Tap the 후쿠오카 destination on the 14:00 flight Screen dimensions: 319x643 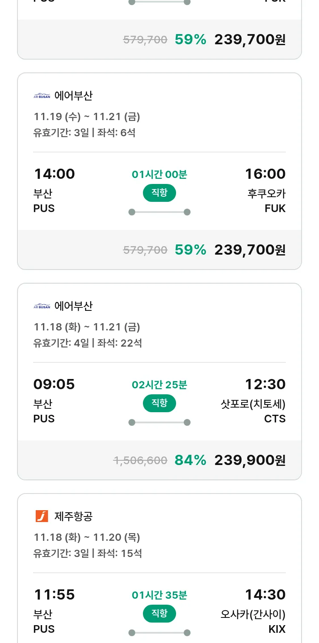[266, 193]
